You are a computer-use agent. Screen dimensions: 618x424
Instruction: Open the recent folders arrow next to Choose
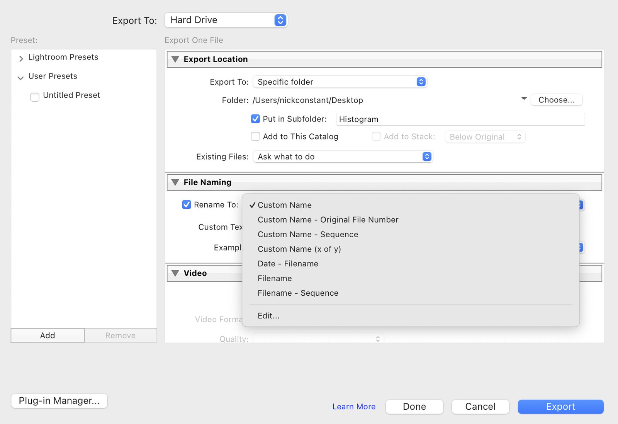(524, 99)
